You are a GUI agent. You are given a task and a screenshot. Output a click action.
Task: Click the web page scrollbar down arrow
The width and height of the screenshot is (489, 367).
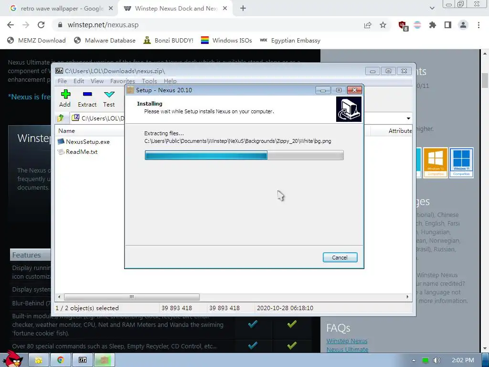point(485,348)
